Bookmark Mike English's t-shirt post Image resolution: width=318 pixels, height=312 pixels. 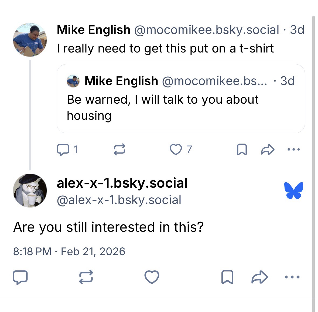click(x=241, y=149)
